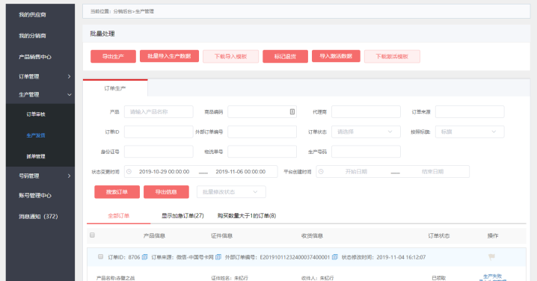This screenshot has width=537, height=281.
Task: Click the start date 2019-10-29 00:00:00
Action: pyautogui.click(x=164, y=171)
